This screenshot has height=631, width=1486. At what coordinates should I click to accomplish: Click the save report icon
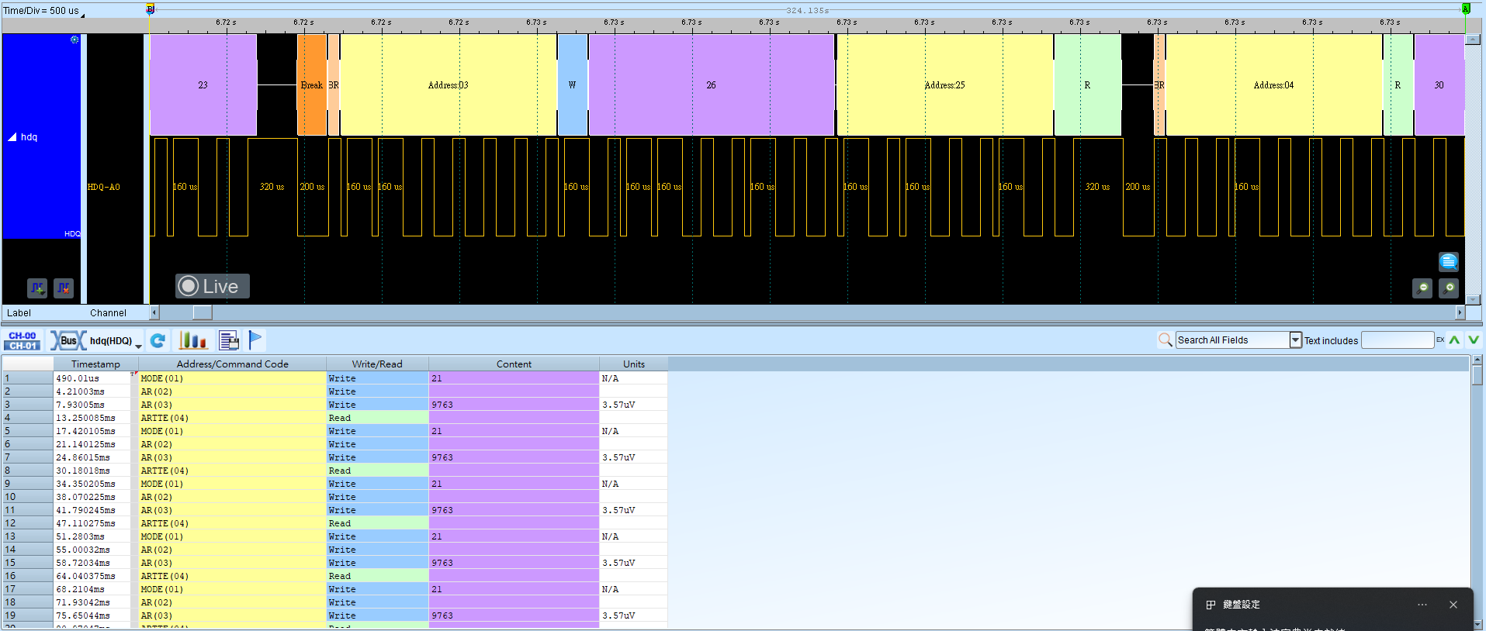pos(229,340)
